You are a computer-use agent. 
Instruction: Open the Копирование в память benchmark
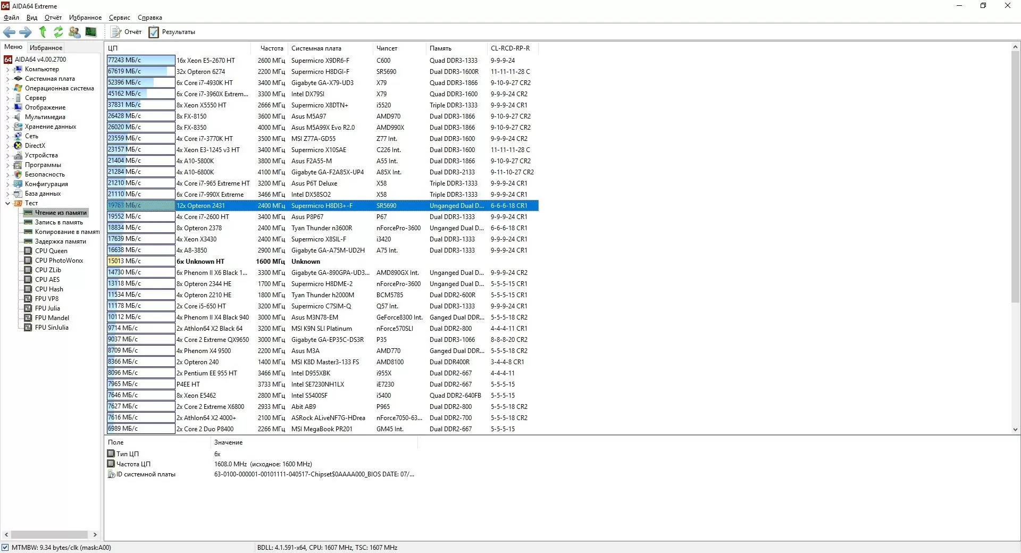point(67,232)
